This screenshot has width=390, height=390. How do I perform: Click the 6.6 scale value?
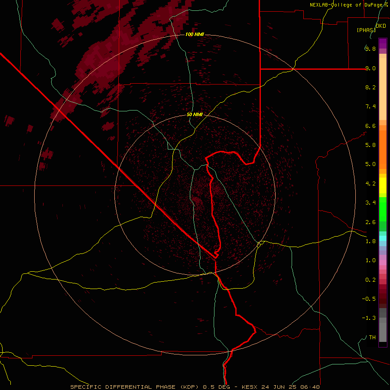click(x=370, y=126)
